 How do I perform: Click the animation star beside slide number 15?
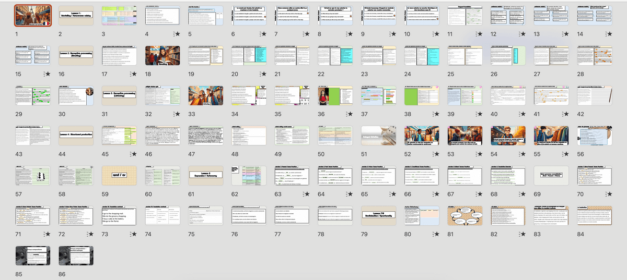click(x=47, y=75)
